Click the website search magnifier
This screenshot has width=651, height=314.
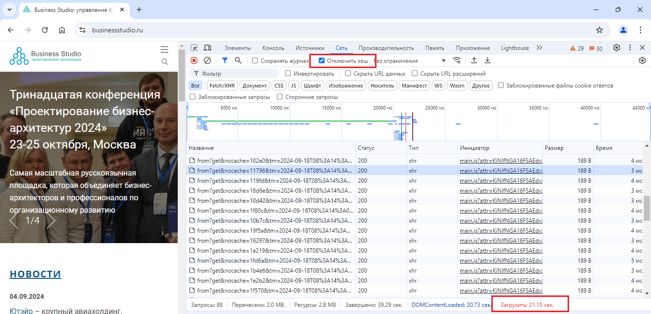pos(165,62)
